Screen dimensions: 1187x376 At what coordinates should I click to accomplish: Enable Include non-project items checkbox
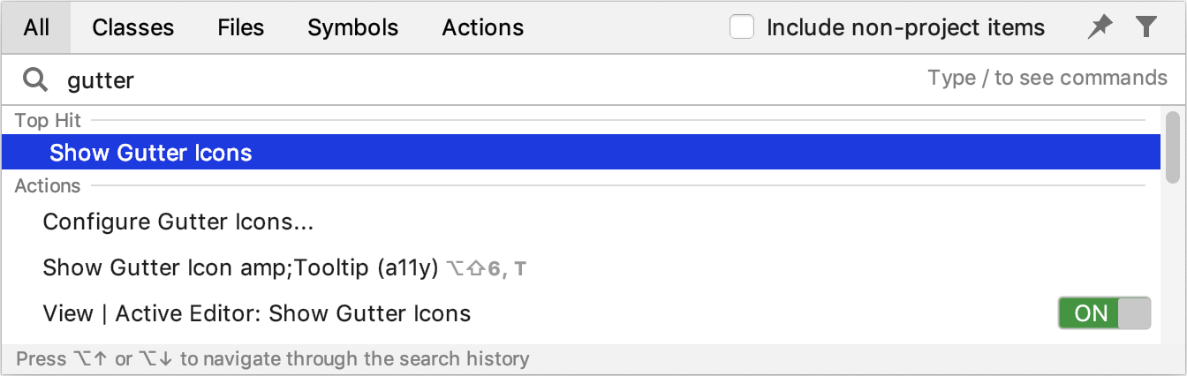click(742, 27)
